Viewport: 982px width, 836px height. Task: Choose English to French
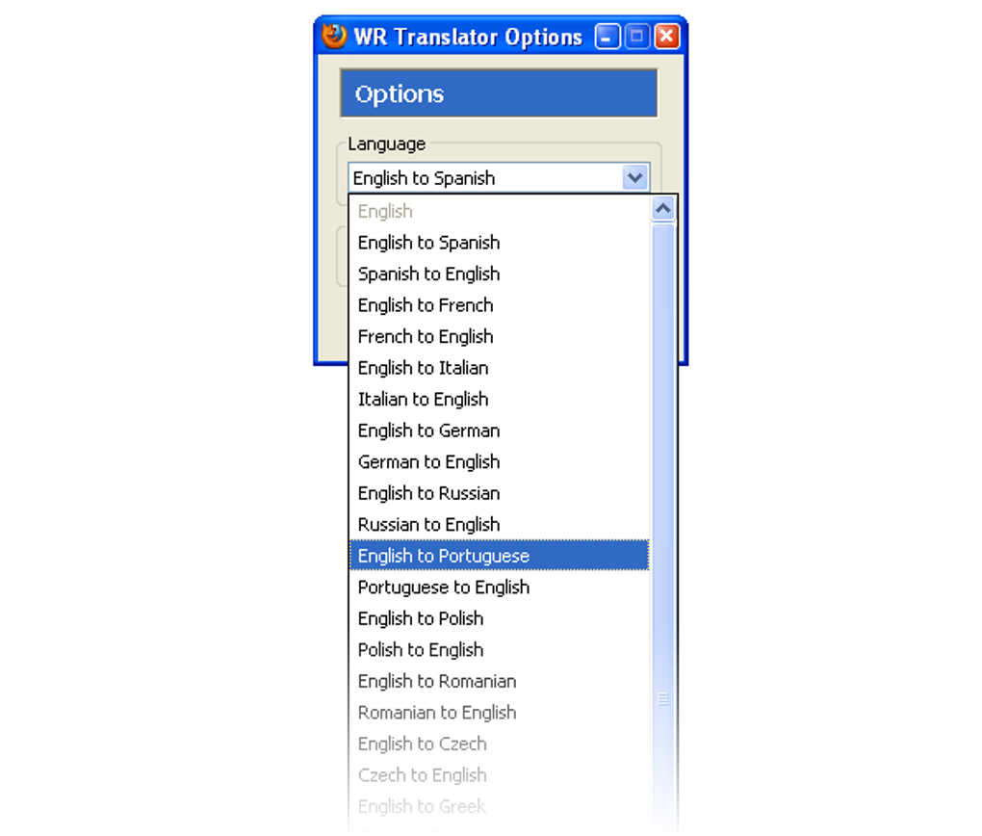[426, 305]
